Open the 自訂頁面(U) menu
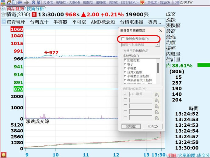 point(129,2)
